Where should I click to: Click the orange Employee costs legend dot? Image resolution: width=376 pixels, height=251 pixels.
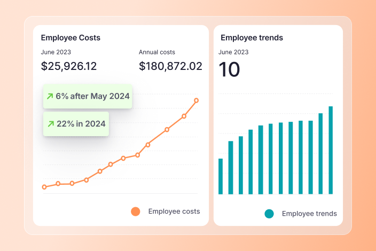[x=136, y=211]
